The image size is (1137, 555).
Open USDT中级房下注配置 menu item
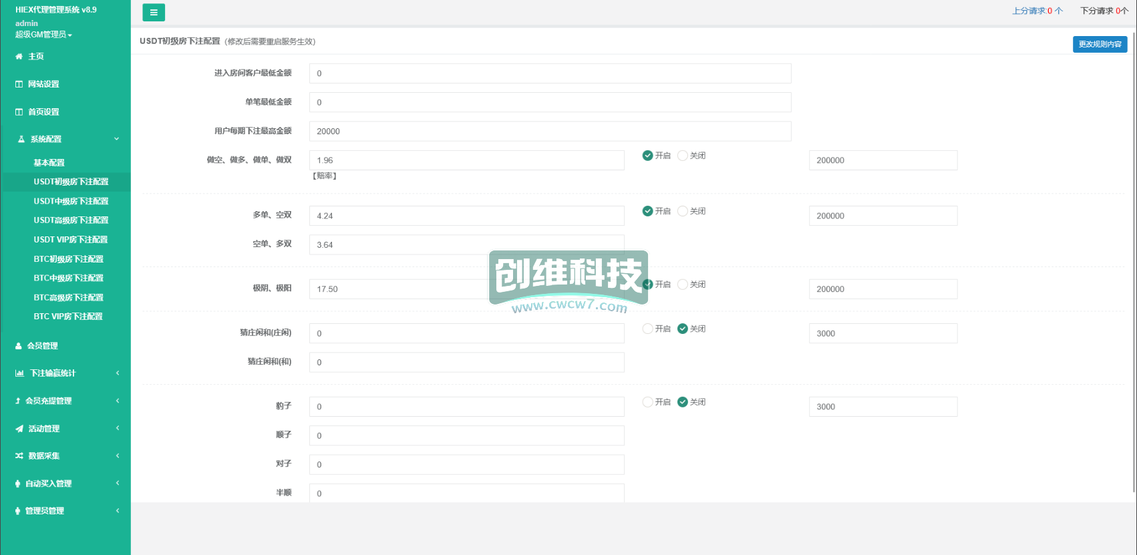point(71,201)
